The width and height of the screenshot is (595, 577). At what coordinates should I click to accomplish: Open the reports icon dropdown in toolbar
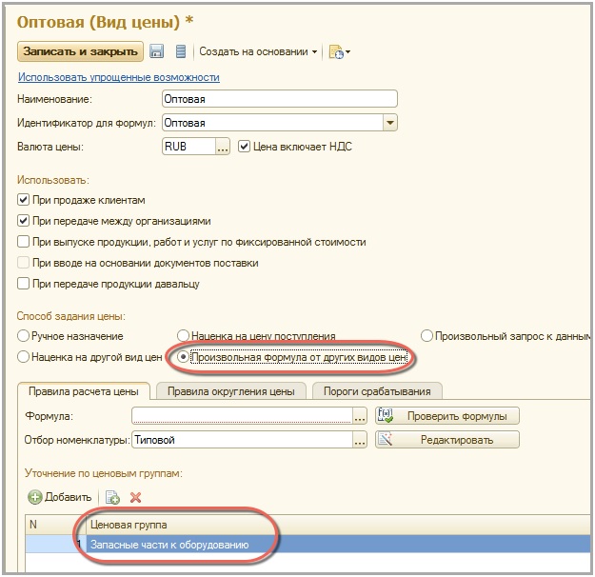click(x=340, y=51)
